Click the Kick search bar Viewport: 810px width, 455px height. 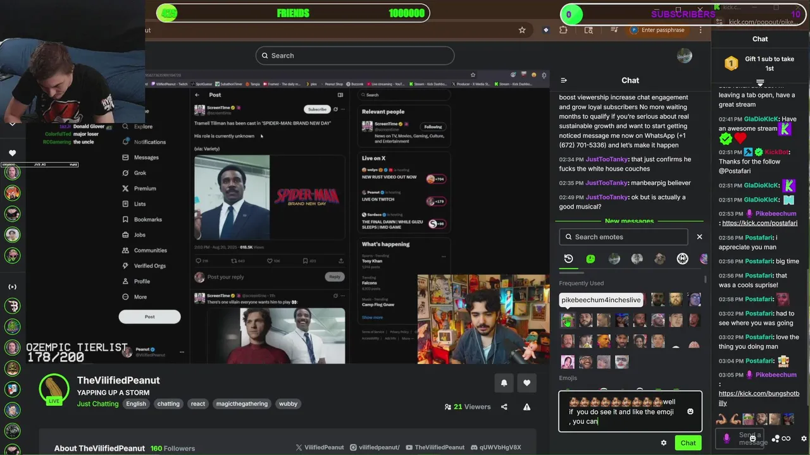[354, 56]
